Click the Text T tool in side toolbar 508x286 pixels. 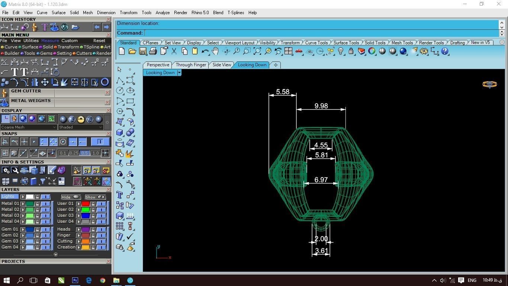pyautogui.click(x=119, y=195)
